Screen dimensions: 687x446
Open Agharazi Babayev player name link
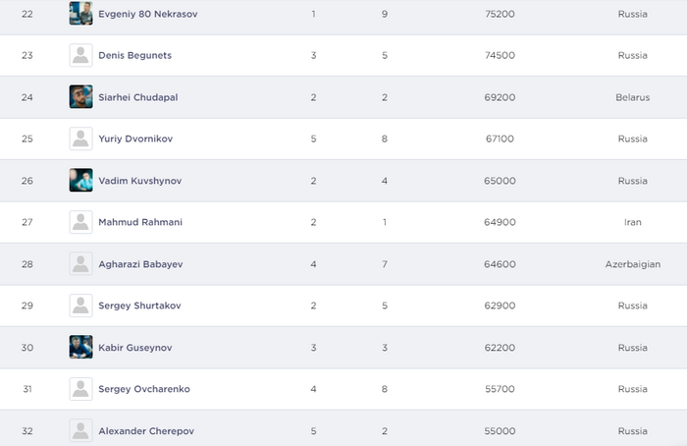(x=140, y=264)
